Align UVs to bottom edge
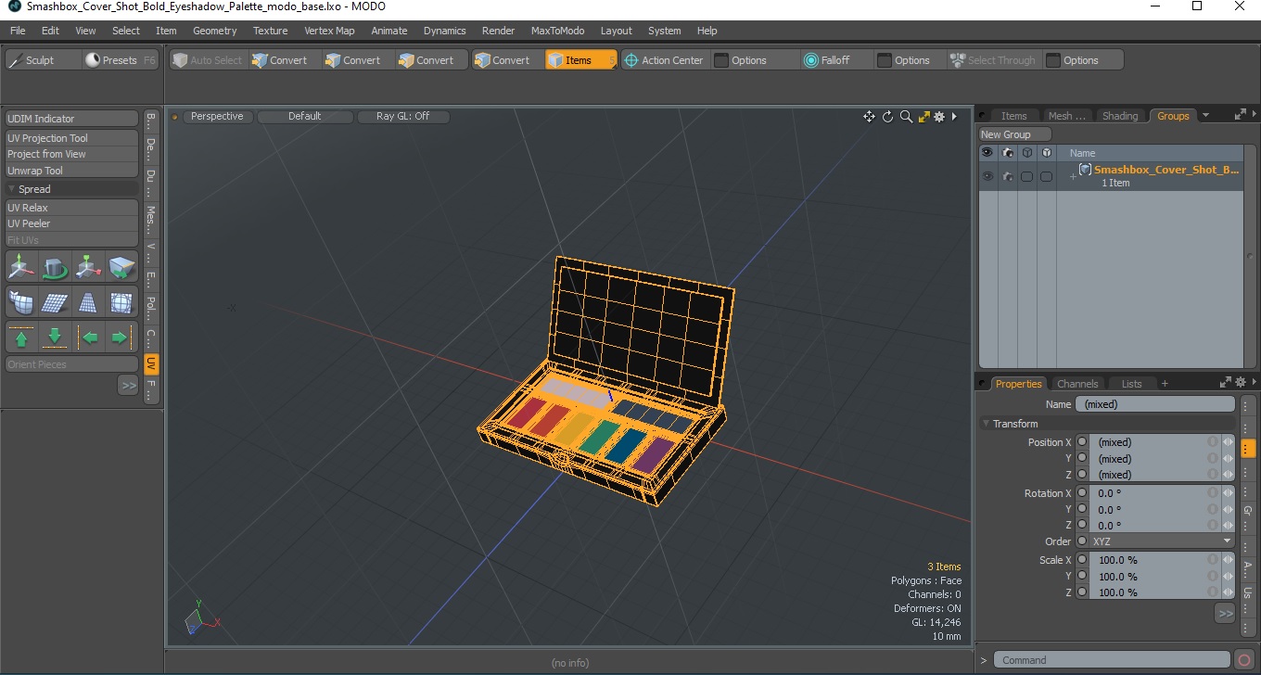 click(x=55, y=337)
